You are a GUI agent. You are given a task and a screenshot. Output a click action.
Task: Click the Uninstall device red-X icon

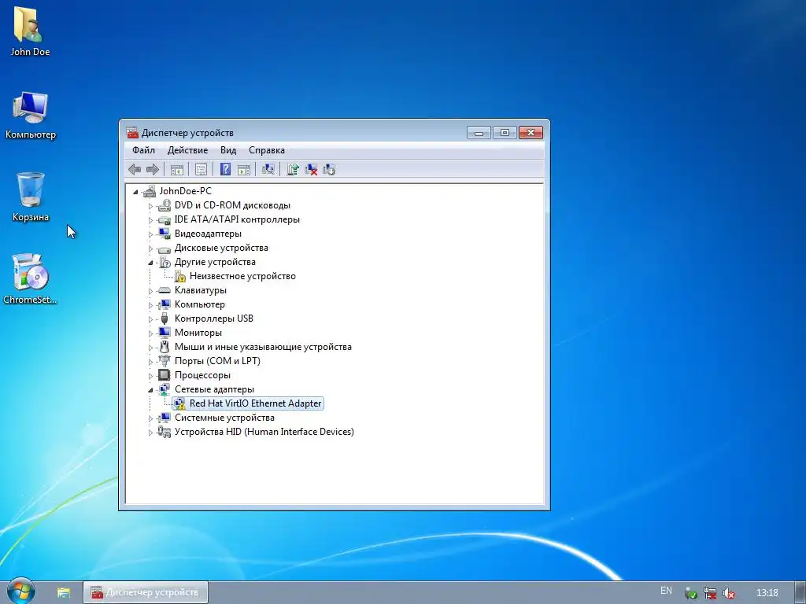[311, 170]
